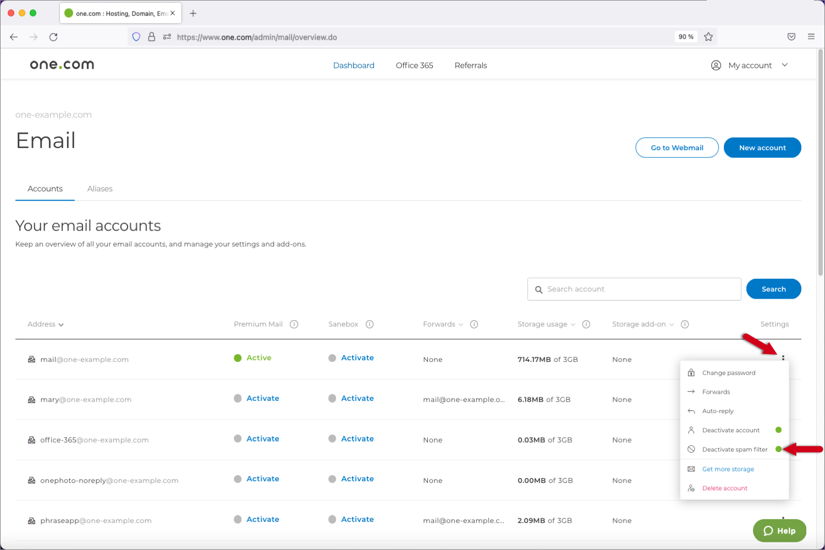Click the three-dot settings icon for mail@one-example.com
Screen dimensions: 825x550
(783, 358)
